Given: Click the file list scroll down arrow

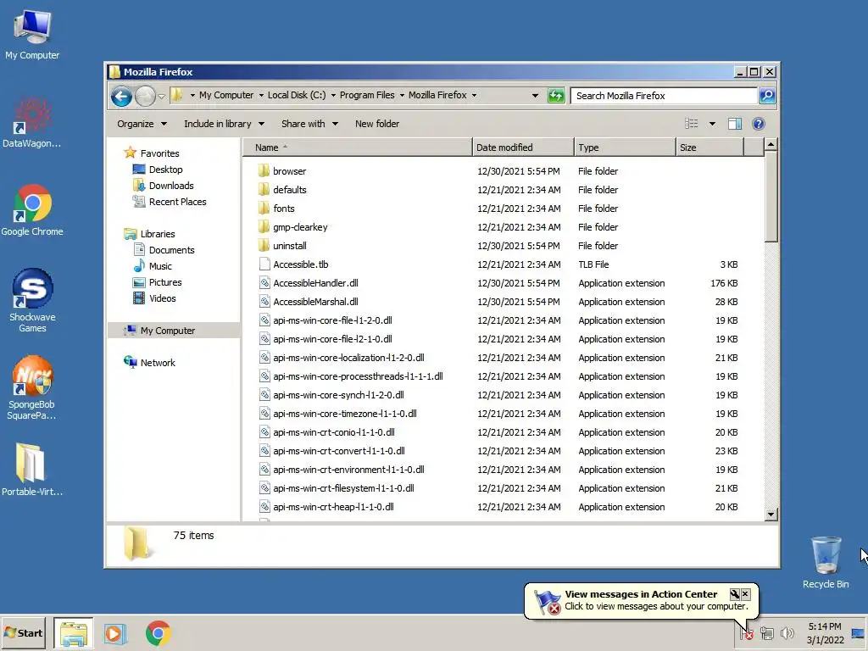Looking at the screenshot, I should 771,515.
